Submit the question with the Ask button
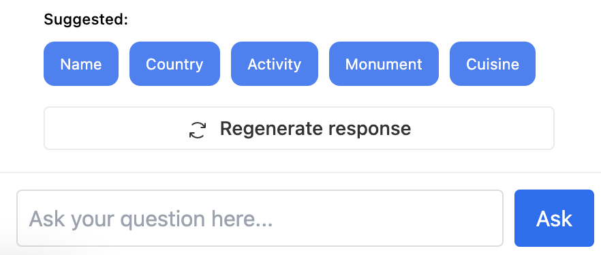601x255 pixels. point(554,218)
